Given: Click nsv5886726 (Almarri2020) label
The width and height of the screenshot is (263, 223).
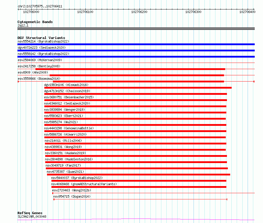Looking at the screenshot, I should [65, 134].
